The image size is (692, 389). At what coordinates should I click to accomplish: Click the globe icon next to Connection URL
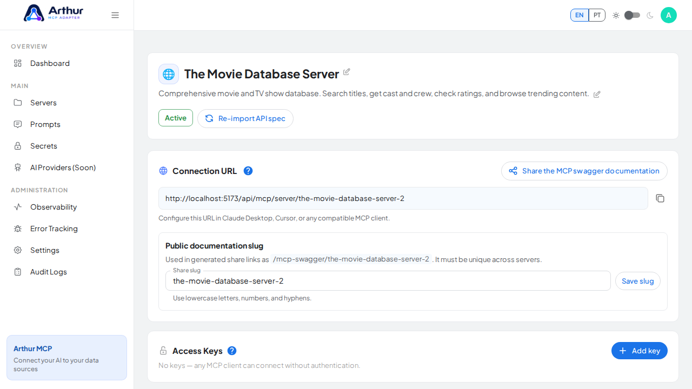pyautogui.click(x=163, y=171)
